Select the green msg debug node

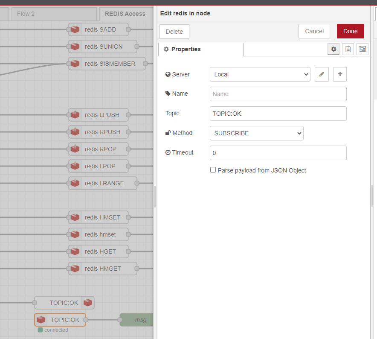point(136,320)
